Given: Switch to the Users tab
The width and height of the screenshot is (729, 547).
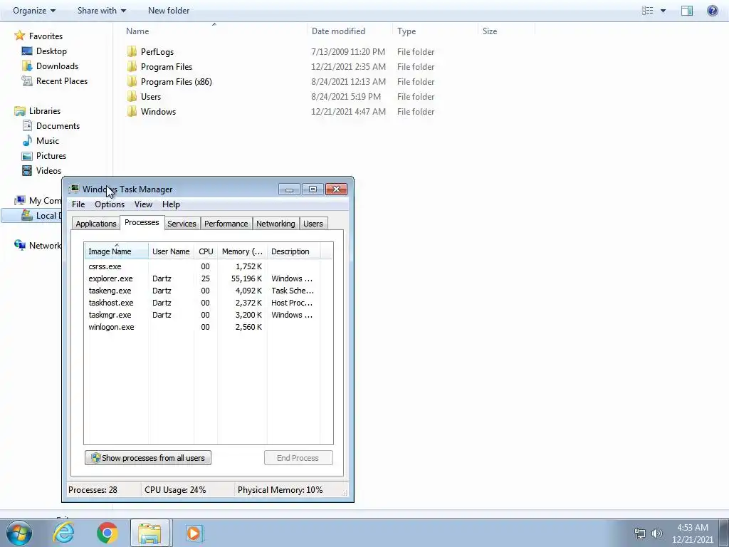Looking at the screenshot, I should [313, 224].
